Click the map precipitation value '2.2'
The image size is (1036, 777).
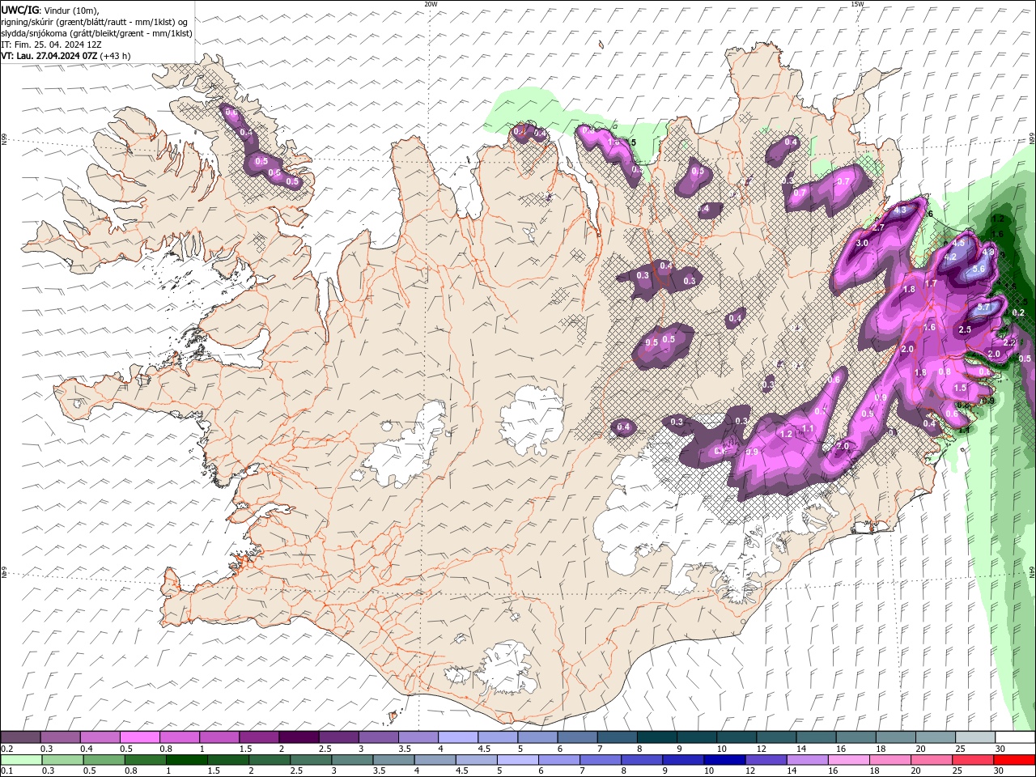[x=1009, y=342]
